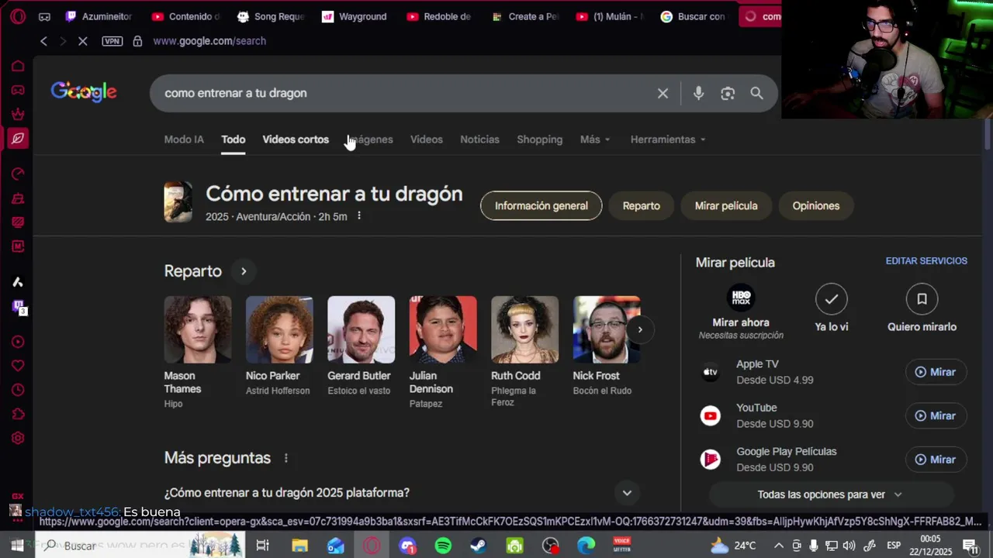Click Mirar button for Apple TV
Image resolution: width=993 pixels, height=558 pixels.
pyautogui.click(x=936, y=372)
